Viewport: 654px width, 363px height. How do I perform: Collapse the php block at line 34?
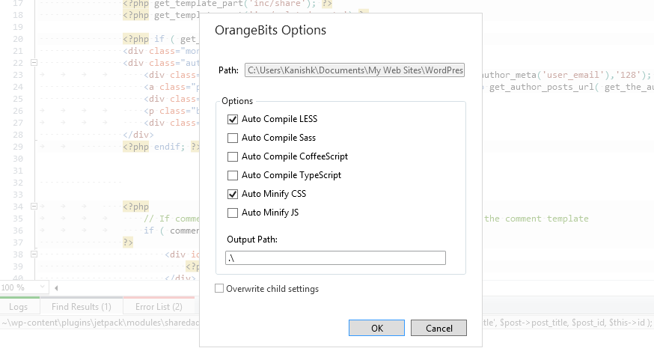tap(34, 206)
